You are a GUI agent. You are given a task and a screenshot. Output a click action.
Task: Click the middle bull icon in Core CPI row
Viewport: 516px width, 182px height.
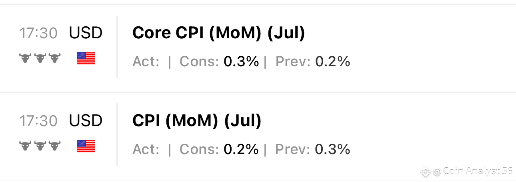[40, 58]
